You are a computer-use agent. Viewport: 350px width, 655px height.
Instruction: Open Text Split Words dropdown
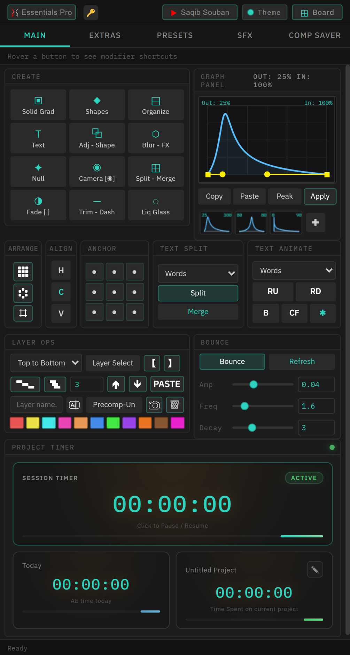tap(198, 274)
